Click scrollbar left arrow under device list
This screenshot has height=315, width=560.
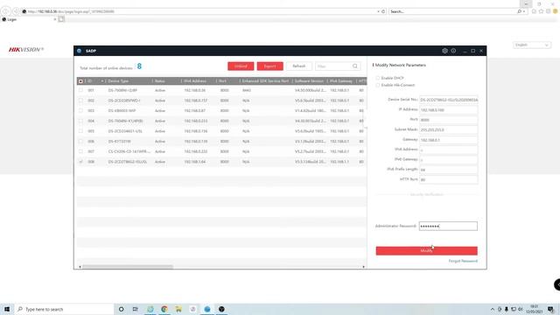tap(80, 267)
